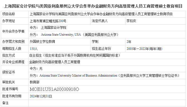
Task: Click the 学制 label cell
Action: click(95, 41)
